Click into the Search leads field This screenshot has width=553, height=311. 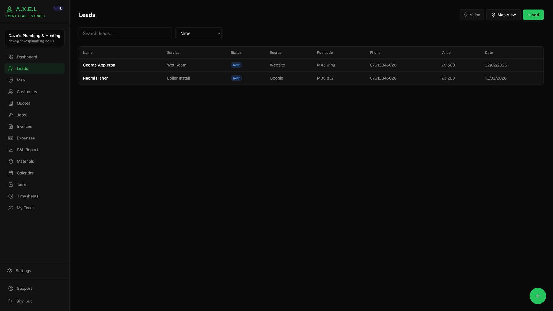tap(125, 33)
